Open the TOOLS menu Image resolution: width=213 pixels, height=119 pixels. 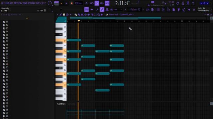point(38,3)
